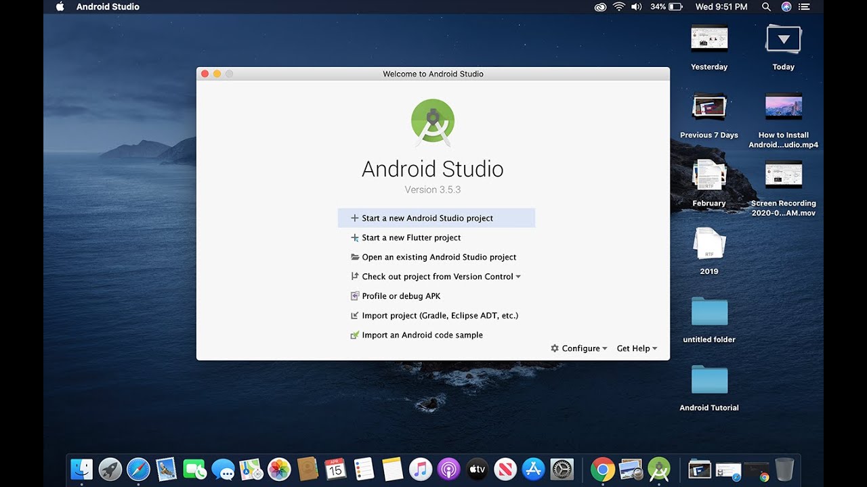
Task: Open the Android Studio menu bar item
Action: tap(108, 7)
